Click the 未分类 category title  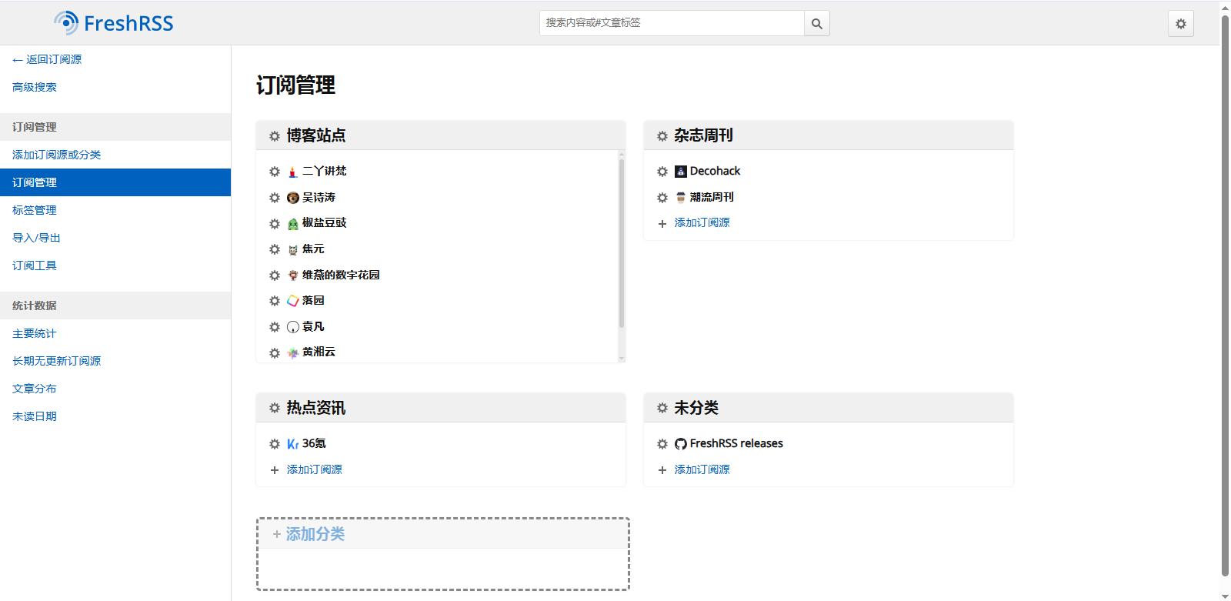click(x=696, y=408)
